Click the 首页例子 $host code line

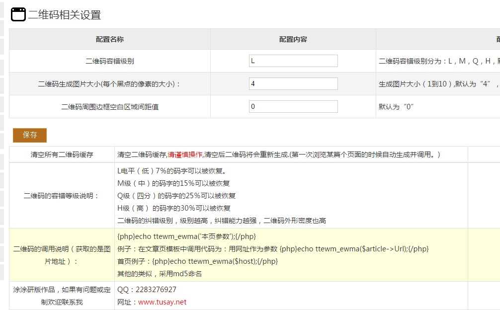198,261
